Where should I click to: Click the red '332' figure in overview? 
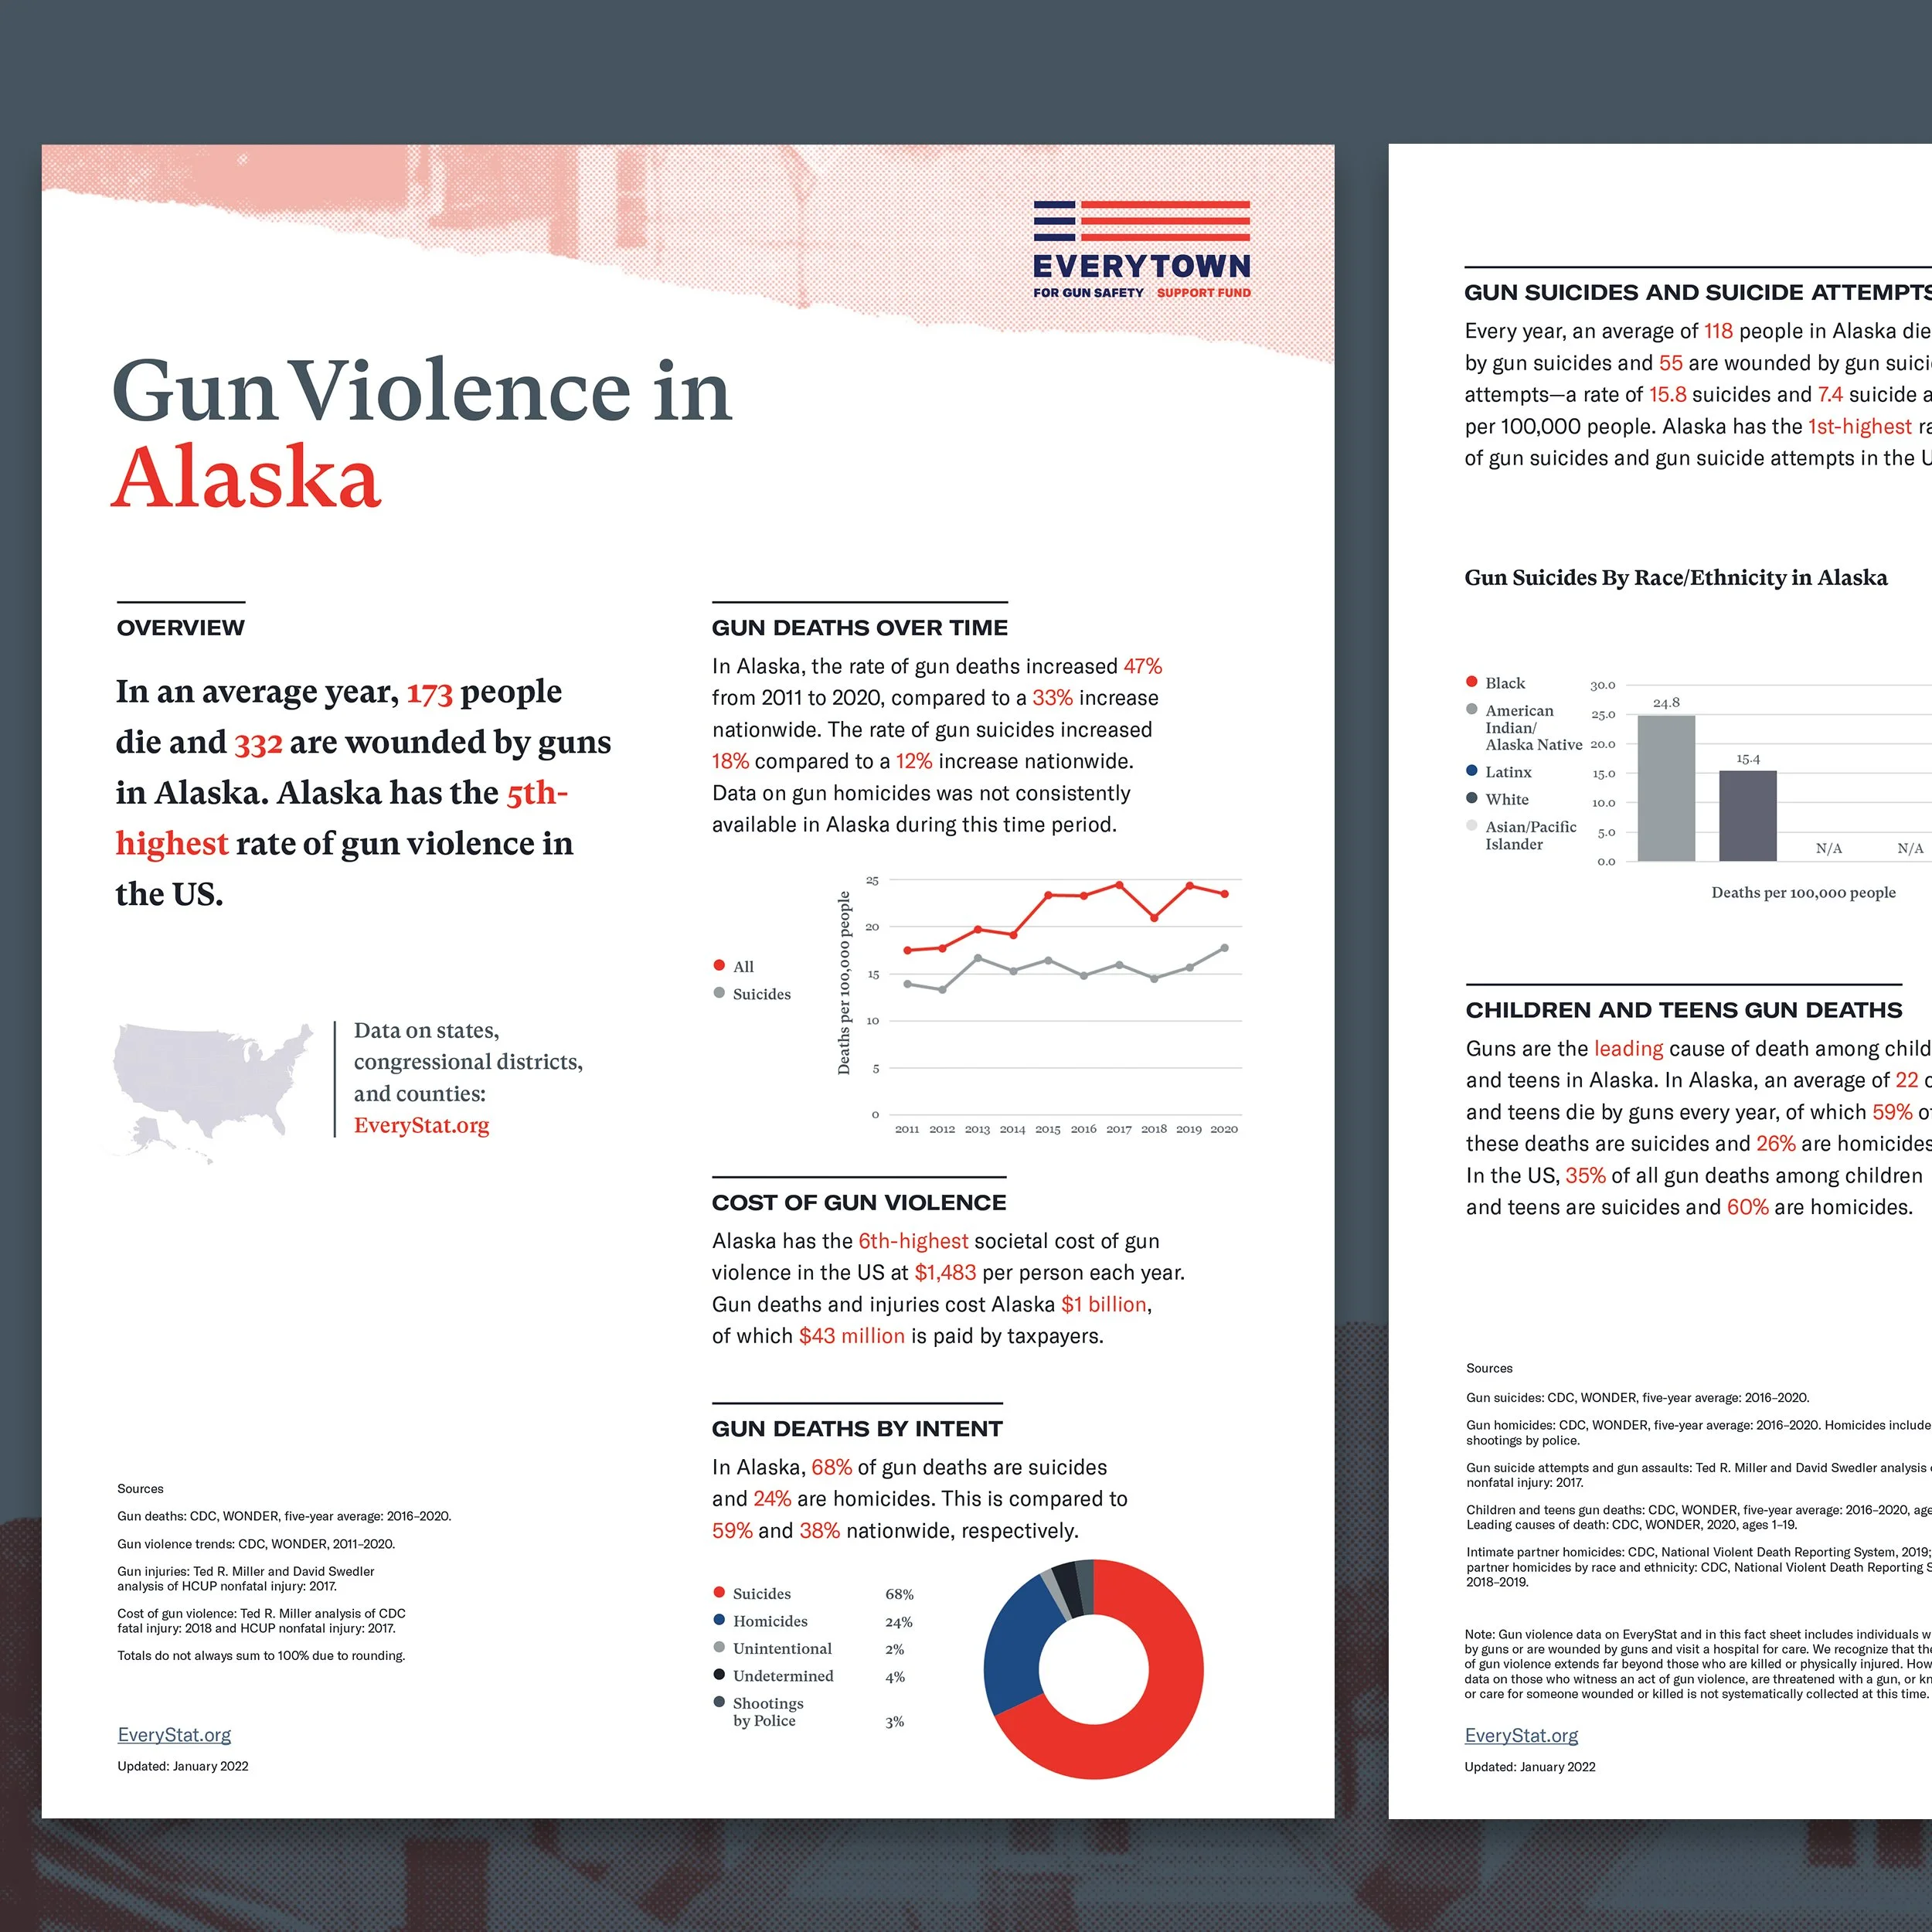click(258, 743)
